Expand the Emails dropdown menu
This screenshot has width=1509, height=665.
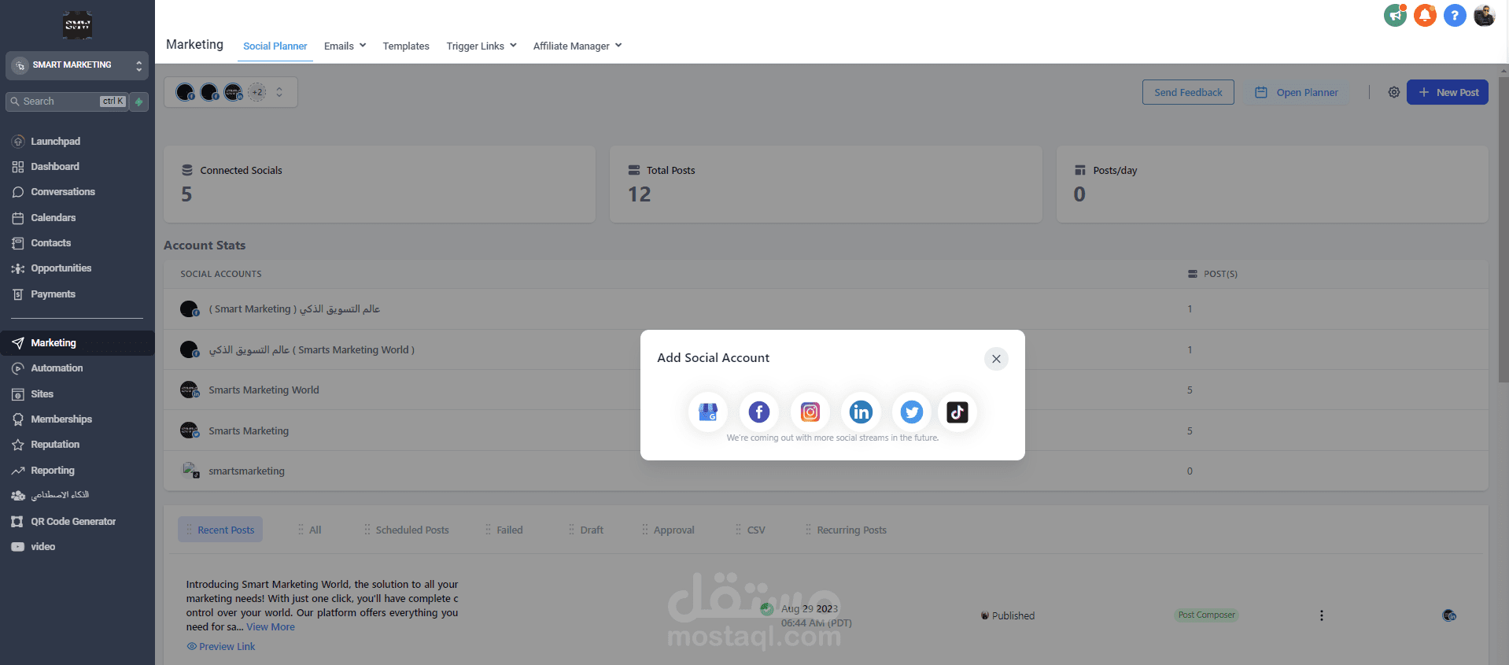click(x=345, y=46)
